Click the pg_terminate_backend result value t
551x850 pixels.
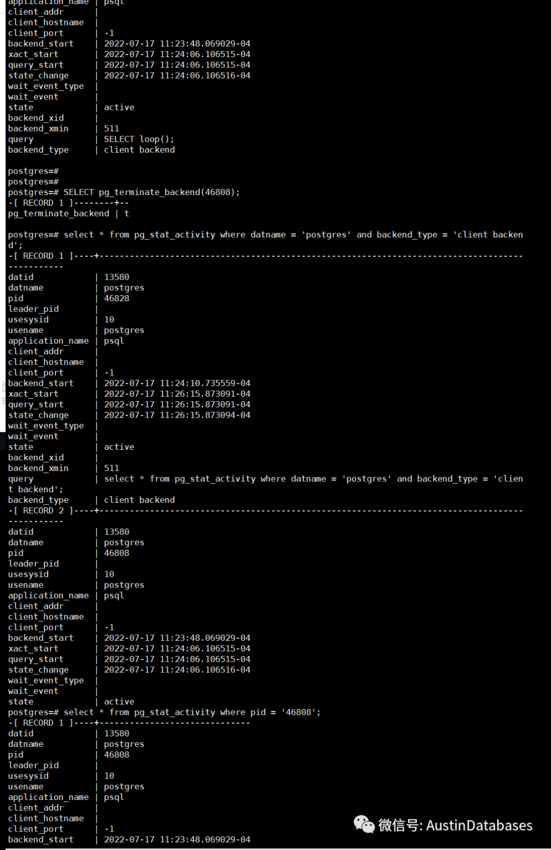coord(127,213)
